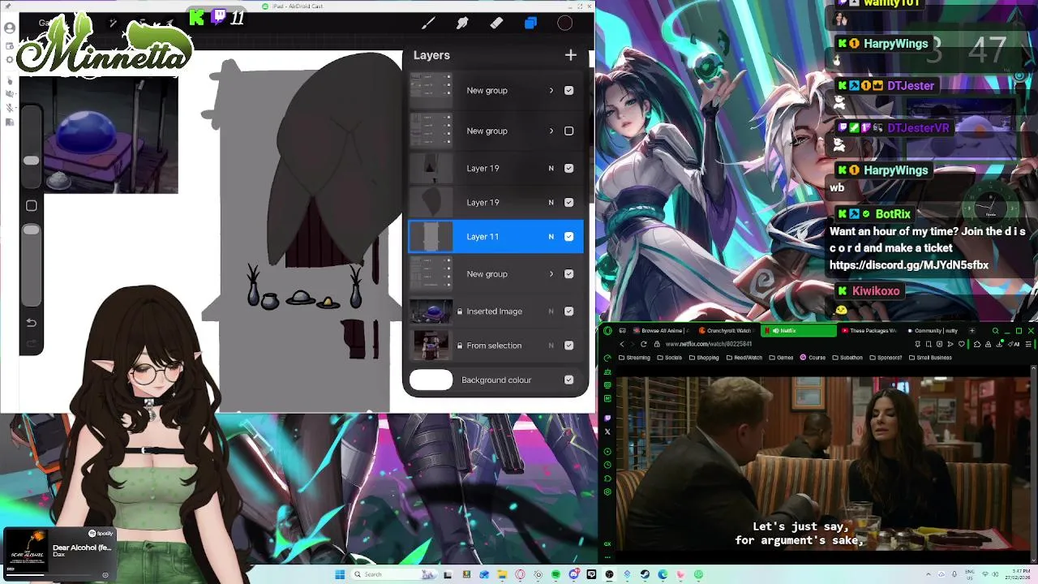This screenshot has width=1038, height=584.
Task: Click lock icon on From selection layer
Action: click(460, 346)
